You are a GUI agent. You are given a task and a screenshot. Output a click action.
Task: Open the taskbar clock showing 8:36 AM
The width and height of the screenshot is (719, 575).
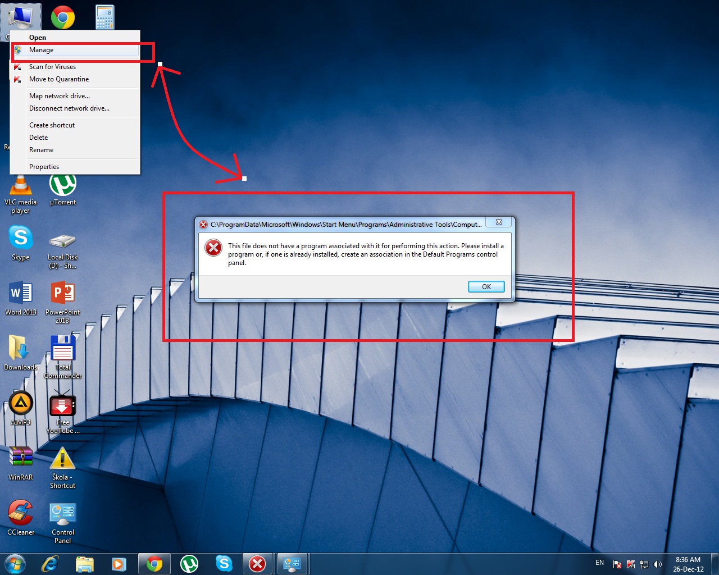click(688, 564)
